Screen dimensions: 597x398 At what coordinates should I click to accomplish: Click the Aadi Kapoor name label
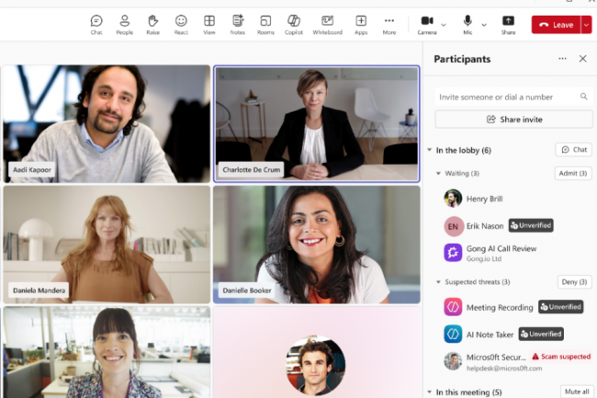pos(32,170)
